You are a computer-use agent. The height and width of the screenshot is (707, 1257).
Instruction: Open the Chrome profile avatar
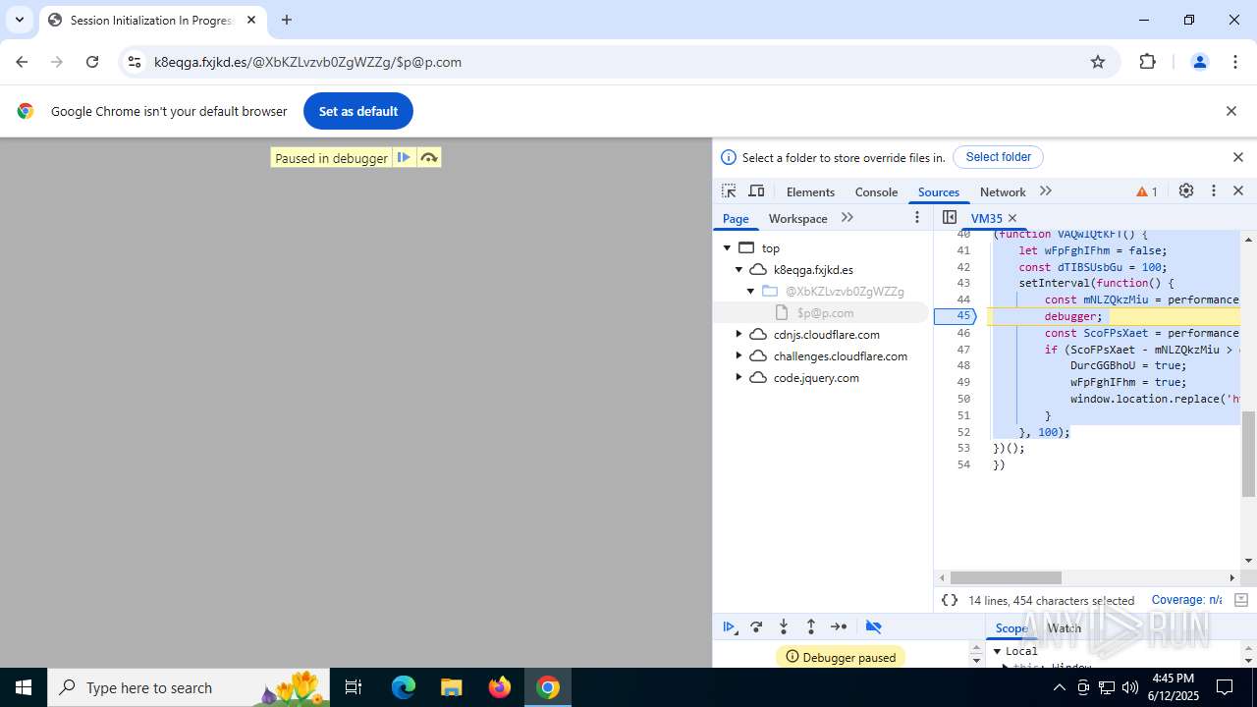pyautogui.click(x=1199, y=62)
